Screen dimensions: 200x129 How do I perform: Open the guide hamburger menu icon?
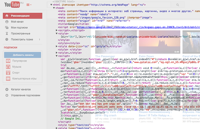29,5
